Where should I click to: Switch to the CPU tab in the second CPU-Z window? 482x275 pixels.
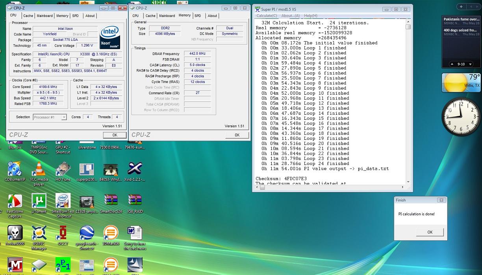tap(135, 16)
